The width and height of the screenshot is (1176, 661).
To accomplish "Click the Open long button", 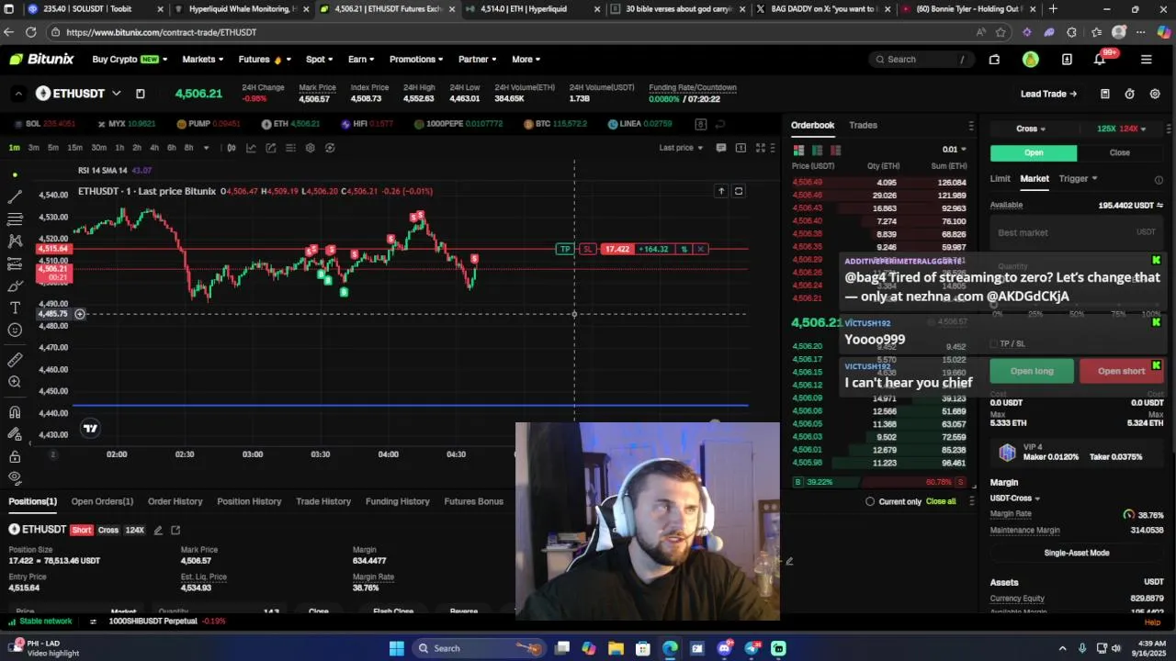I will pos(1032,371).
